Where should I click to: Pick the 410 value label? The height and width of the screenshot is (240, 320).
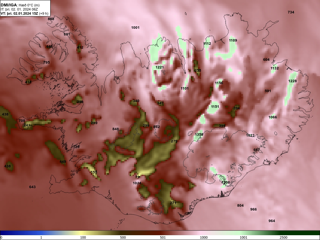pos(28,82)
